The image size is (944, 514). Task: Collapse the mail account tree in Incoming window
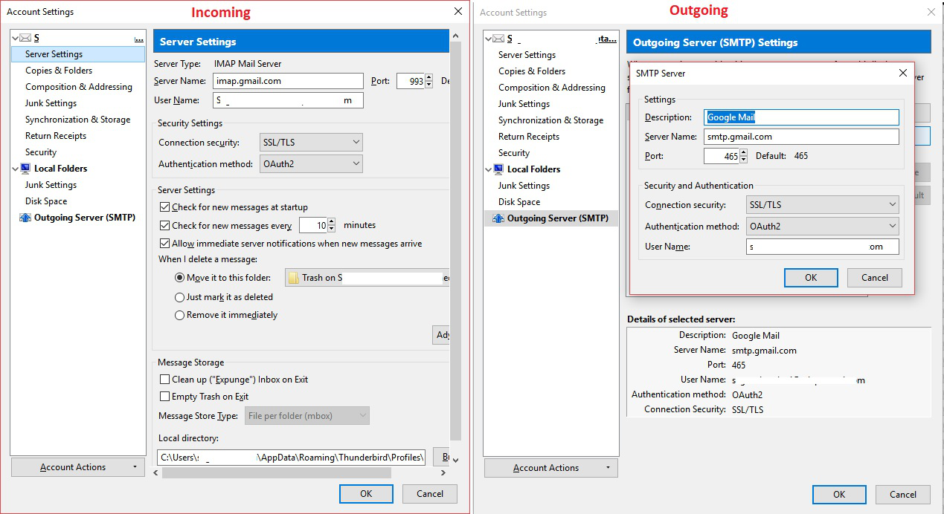tap(16, 38)
